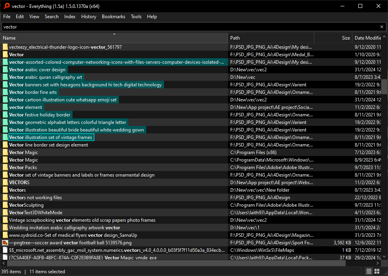Click folder icon of 'Vector festive holiday border'
The height and width of the screenshot is (276, 388).
coord(5,115)
